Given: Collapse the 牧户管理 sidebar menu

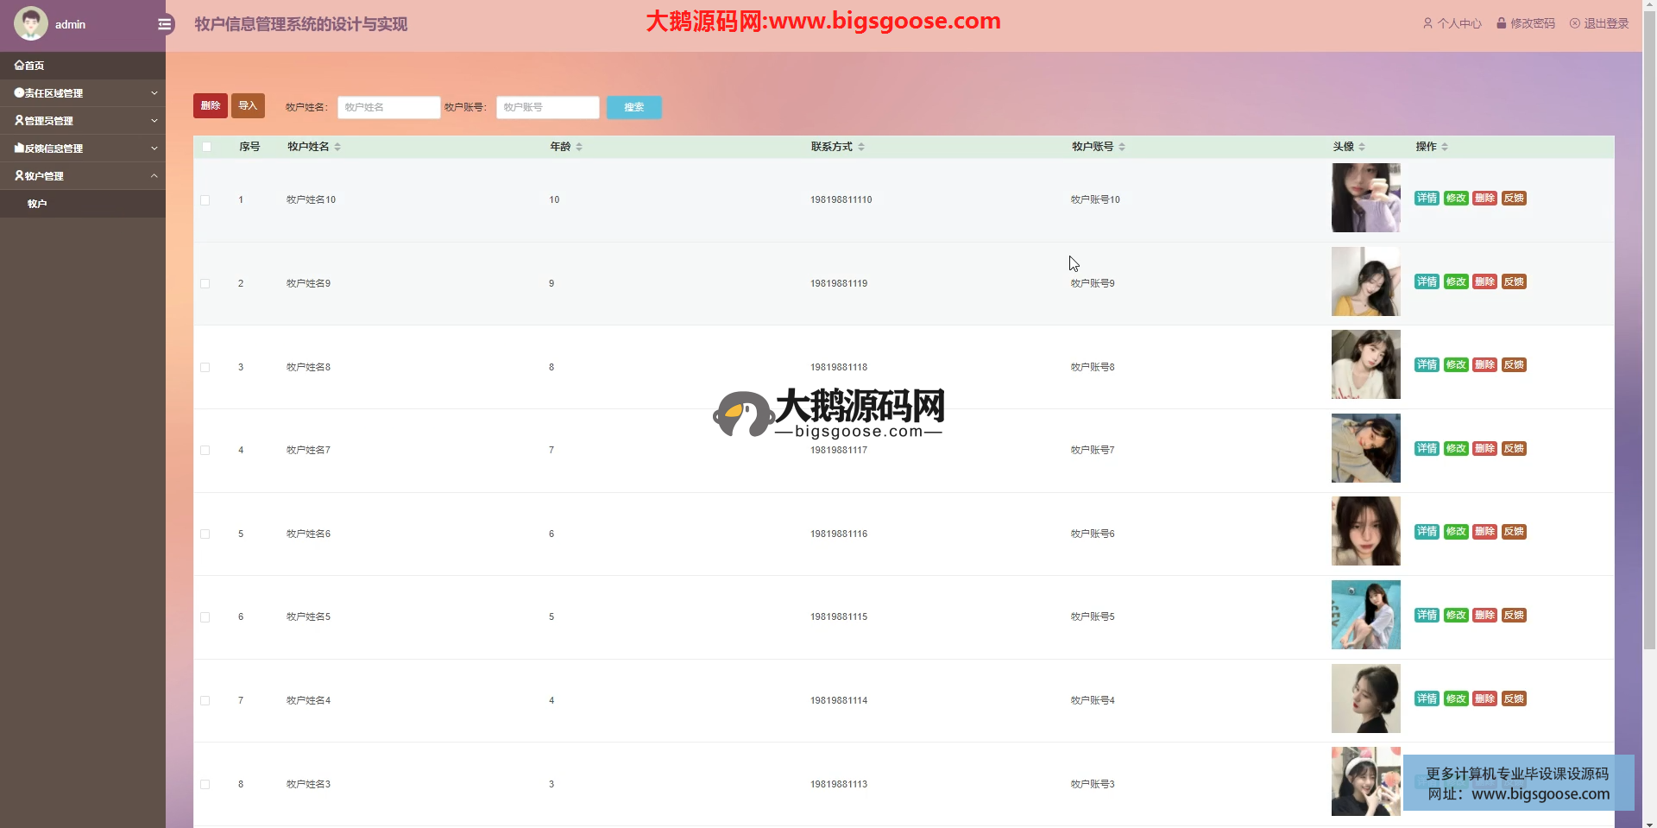Looking at the screenshot, I should 82,176.
